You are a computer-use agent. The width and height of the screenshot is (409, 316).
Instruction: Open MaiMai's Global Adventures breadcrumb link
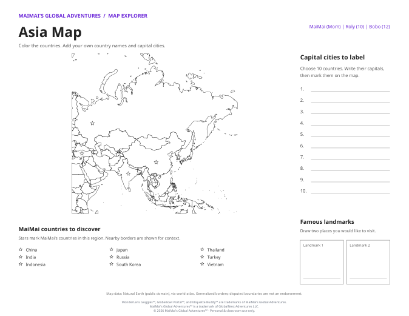pyautogui.click(x=59, y=16)
